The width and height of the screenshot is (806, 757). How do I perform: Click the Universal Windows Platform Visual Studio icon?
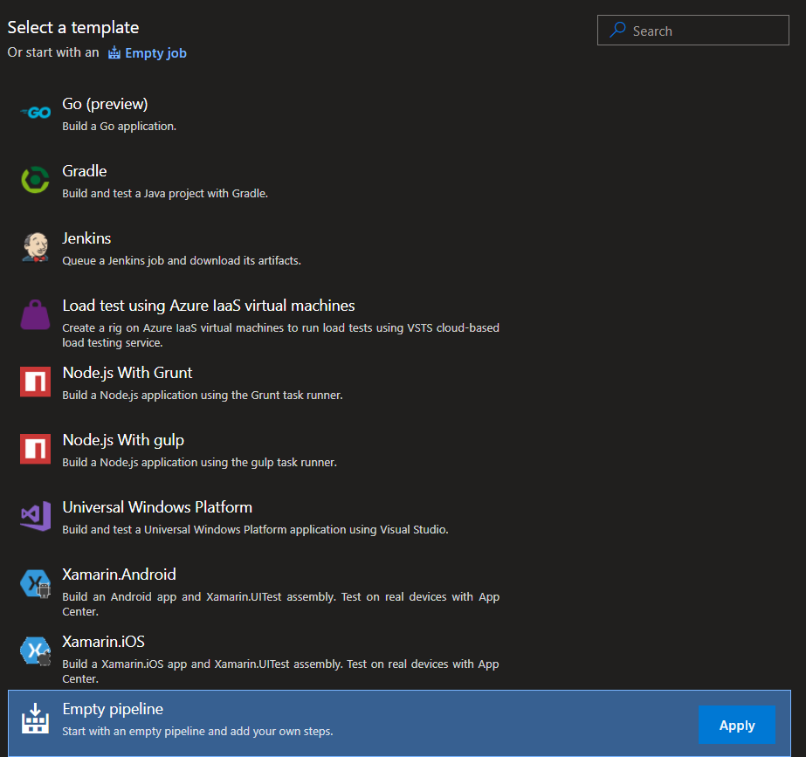pos(35,516)
